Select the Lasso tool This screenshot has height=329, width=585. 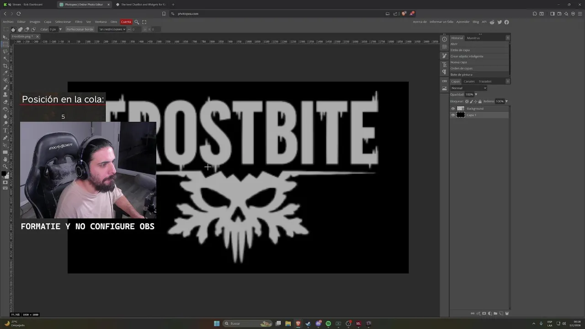pos(5,52)
